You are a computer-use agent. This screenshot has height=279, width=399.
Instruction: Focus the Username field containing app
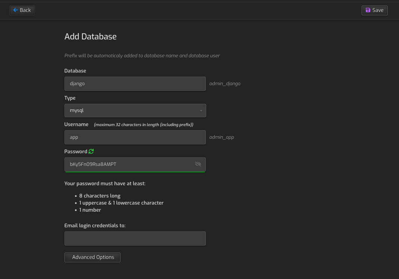point(135,137)
